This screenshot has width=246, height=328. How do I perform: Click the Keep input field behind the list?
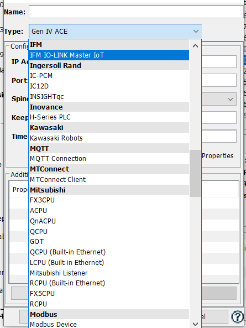219,118
